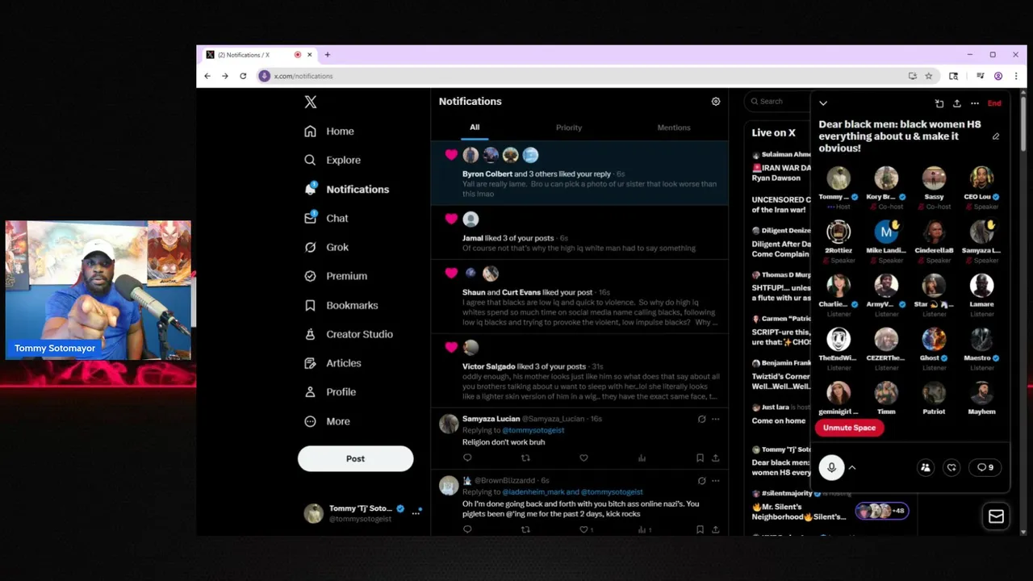This screenshot has width=1033, height=581.
Task: Open notification settings gear icon
Action: click(x=716, y=102)
